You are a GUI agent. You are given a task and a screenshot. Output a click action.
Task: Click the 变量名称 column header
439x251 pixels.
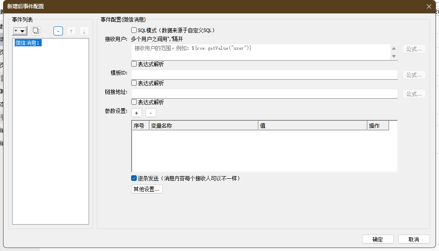(x=203, y=126)
